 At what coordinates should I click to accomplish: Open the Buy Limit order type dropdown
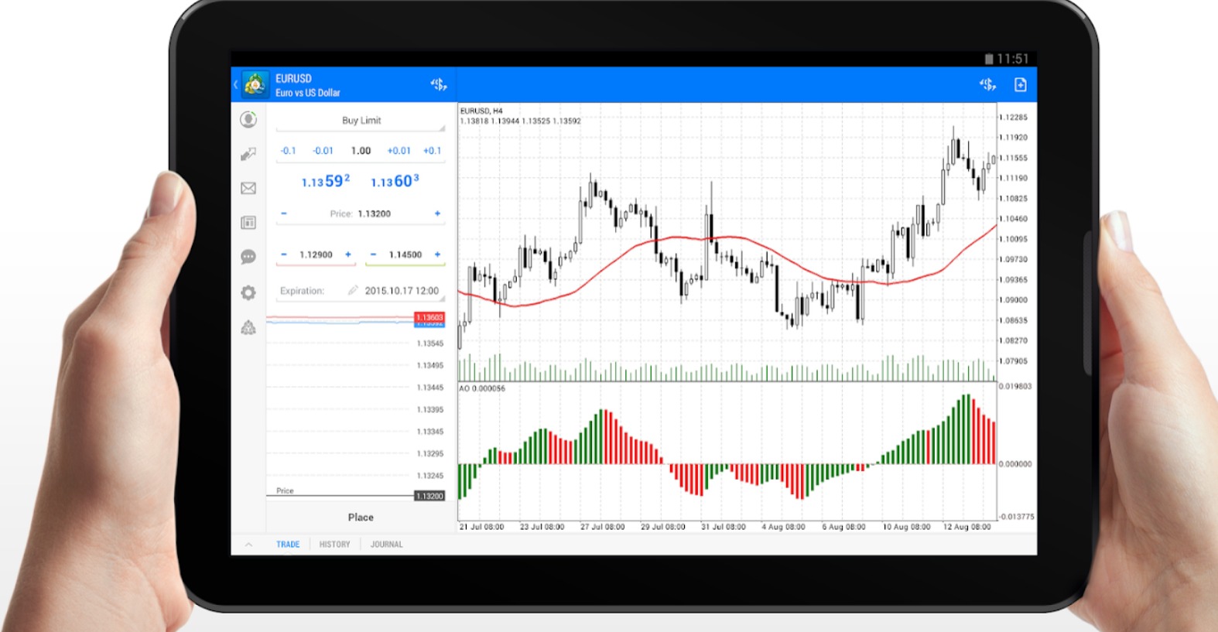361,121
